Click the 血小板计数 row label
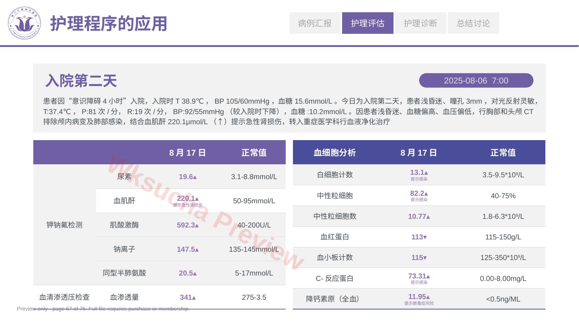The image size is (579, 325). 335,257
